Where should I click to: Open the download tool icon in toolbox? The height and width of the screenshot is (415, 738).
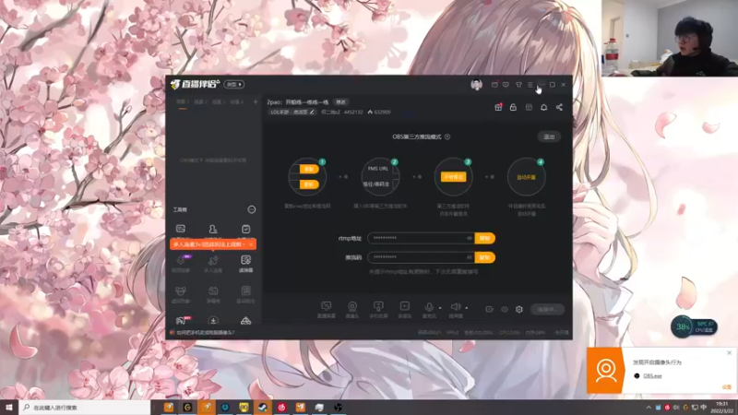213,321
